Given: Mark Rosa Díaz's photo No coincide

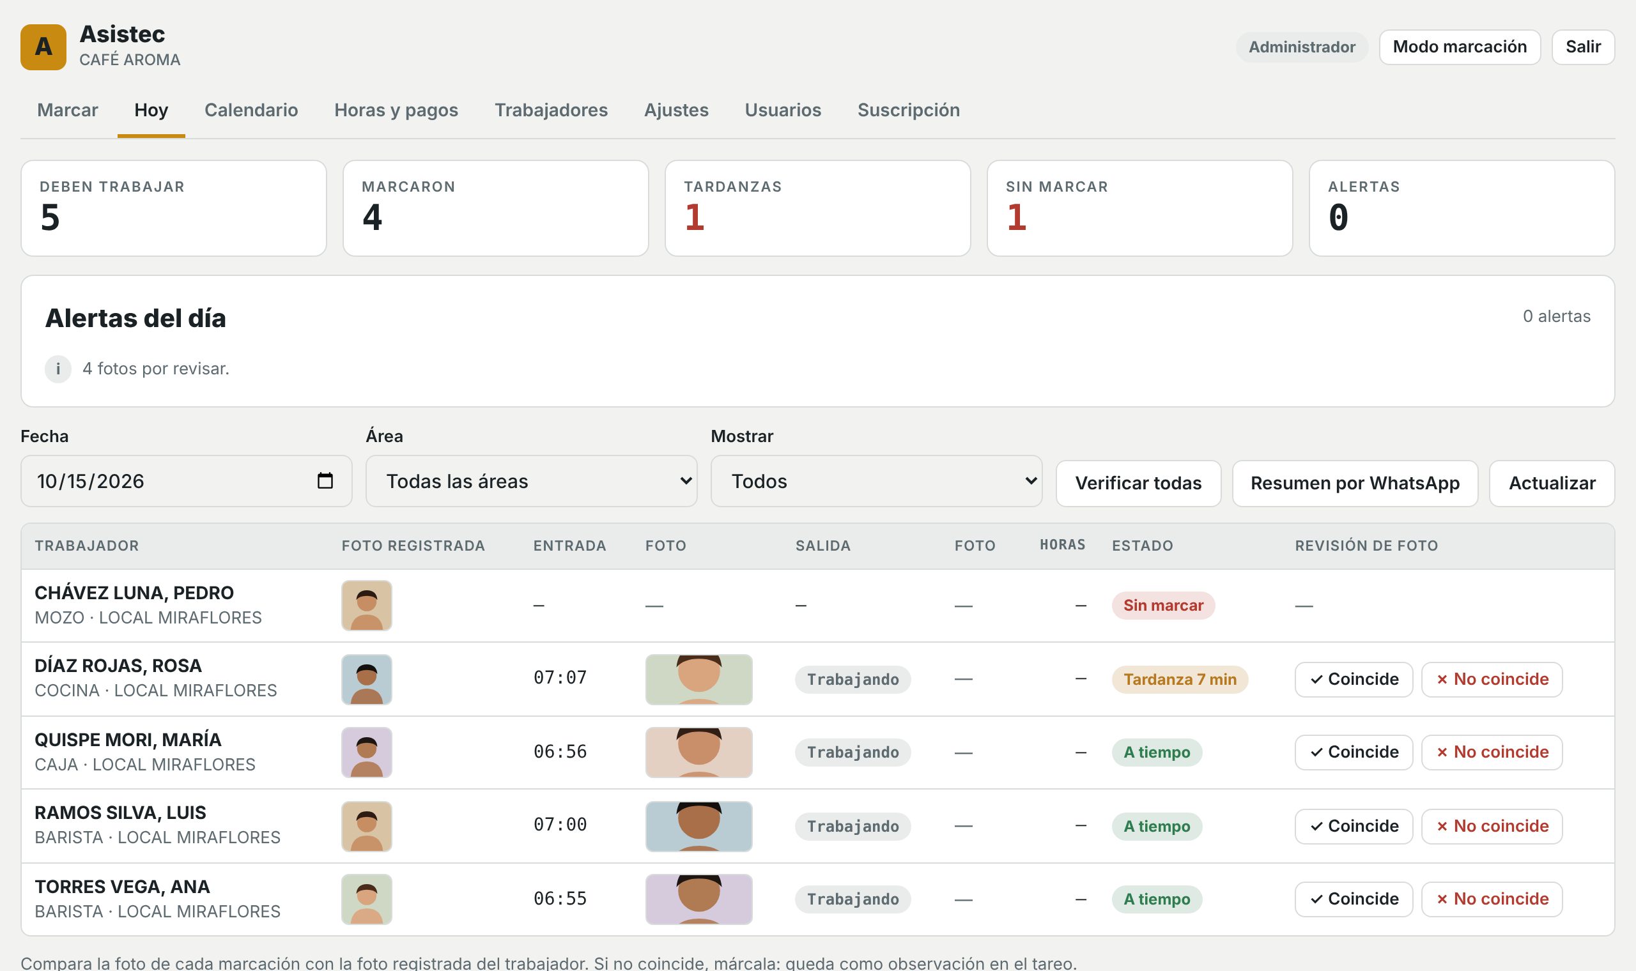Looking at the screenshot, I should tap(1492, 680).
